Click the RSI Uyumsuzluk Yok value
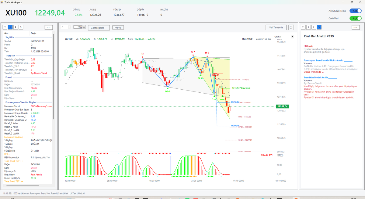 pyautogui.click(x=40, y=158)
